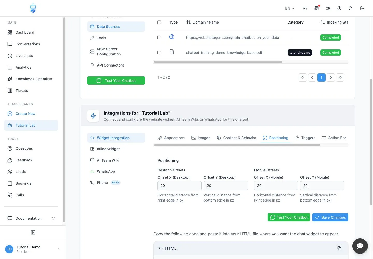Viewport: 373px width, 259px height.
Task: Click the Integrations lightning bolt icon
Action: click(93, 116)
